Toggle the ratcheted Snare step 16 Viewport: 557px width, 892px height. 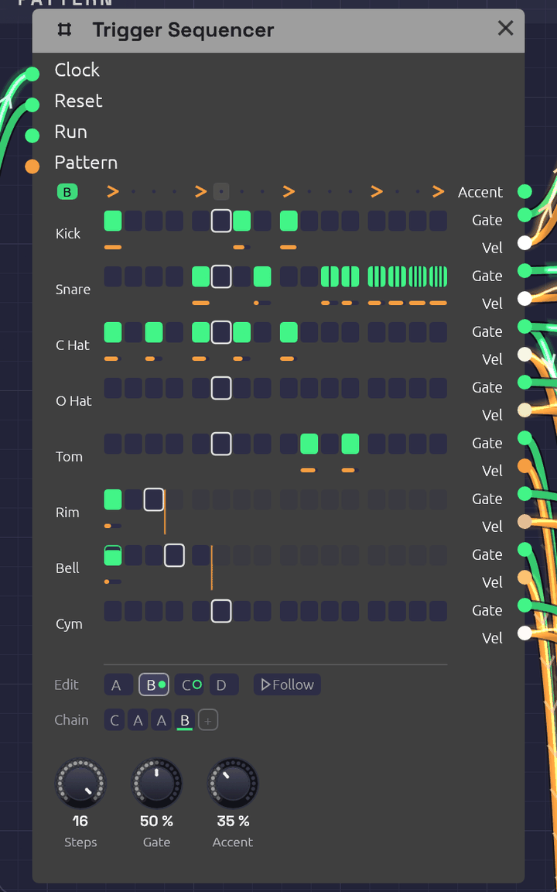pyautogui.click(x=438, y=276)
